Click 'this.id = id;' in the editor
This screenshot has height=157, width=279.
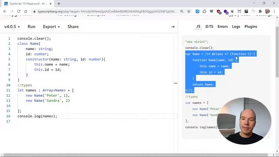click(48, 69)
